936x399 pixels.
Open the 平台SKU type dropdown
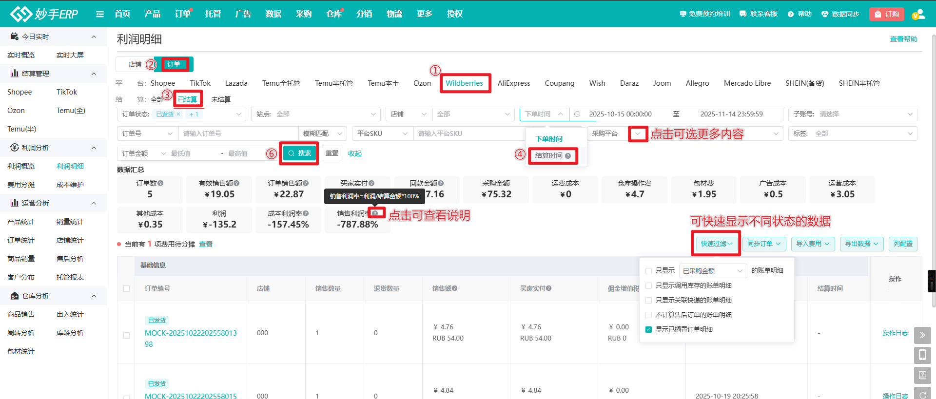(x=383, y=133)
